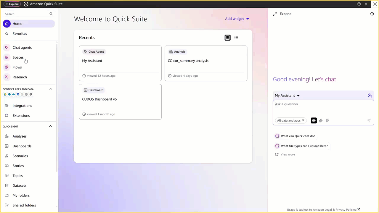This screenshot has height=213, width=379.
Task: Go to Dashboards under Quick Sight
Action: coord(22,146)
